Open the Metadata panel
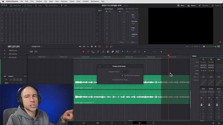Image resolution: width=223 pixels, height=125 pixels. (x=203, y=6)
